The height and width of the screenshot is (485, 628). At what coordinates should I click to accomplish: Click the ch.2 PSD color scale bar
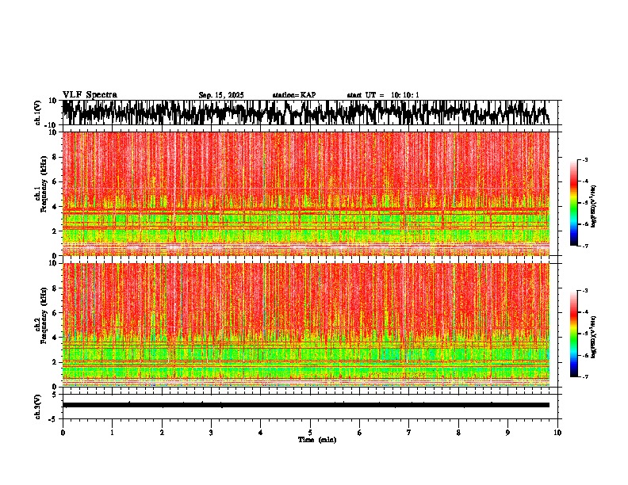click(x=573, y=334)
